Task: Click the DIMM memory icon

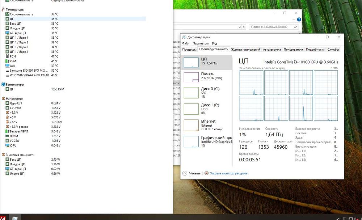Action: tap(7, 136)
